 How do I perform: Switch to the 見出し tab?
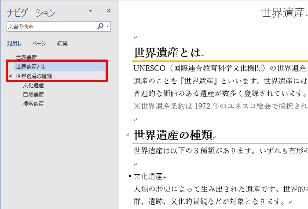click(x=14, y=44)
